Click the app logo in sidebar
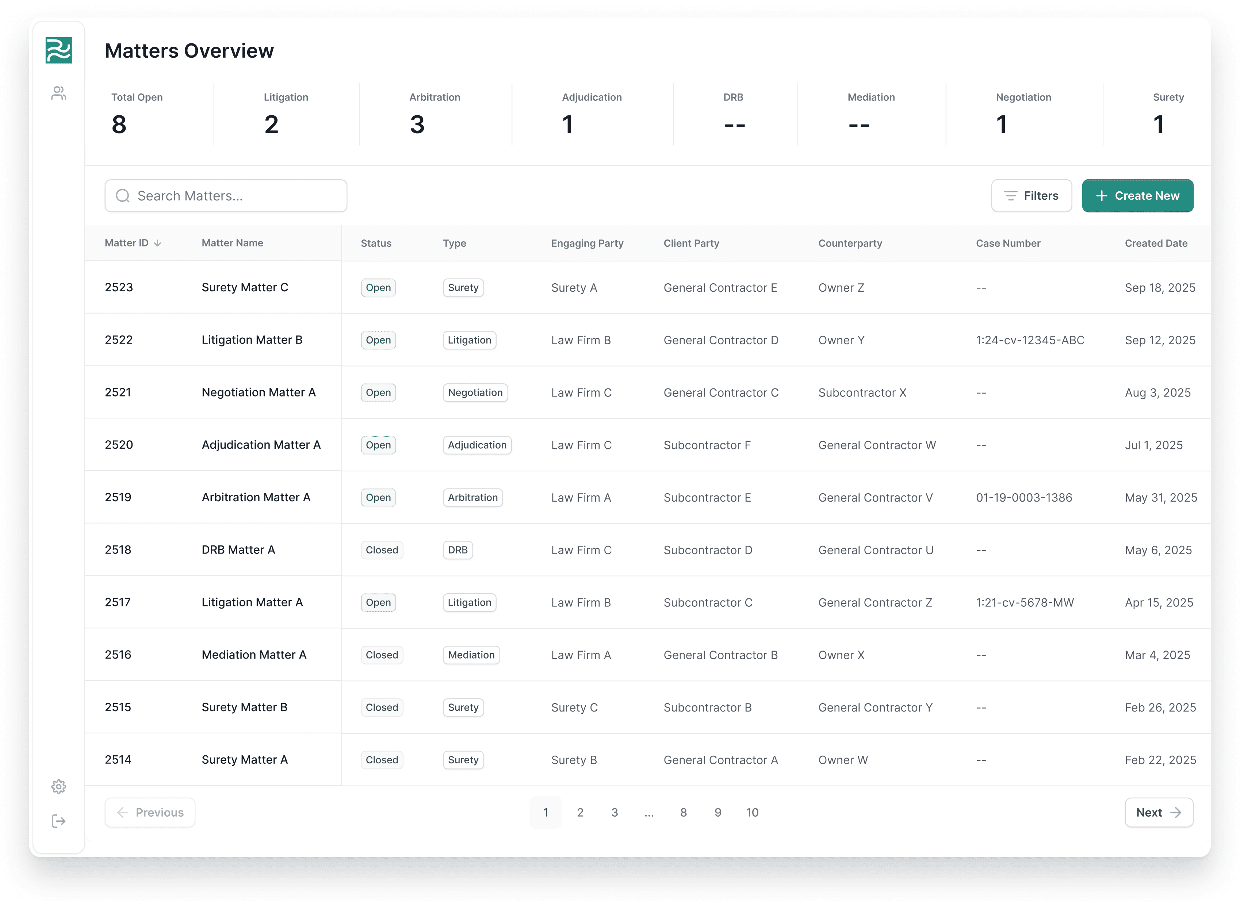Viewport: 1240px width, 901px height. click(x=58, y=50)
